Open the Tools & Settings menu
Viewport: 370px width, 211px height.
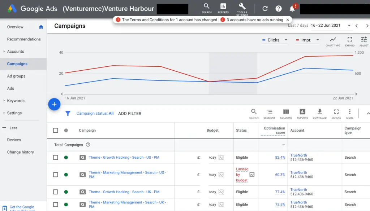tap(242, 7)
